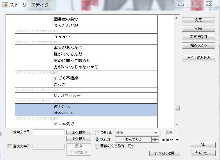The image size is (220, 160).
Task: Enable the 置換文字列 checkbox
Action: point(10,147)
